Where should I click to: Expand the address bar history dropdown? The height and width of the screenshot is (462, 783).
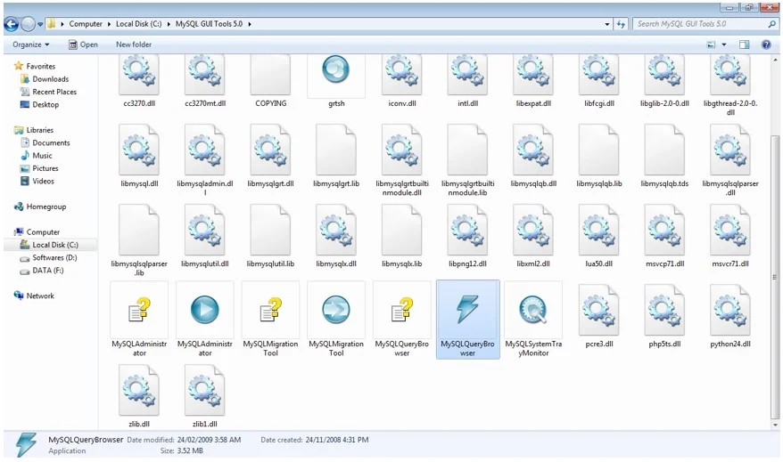pyautogui.click(x=607, y=23)
